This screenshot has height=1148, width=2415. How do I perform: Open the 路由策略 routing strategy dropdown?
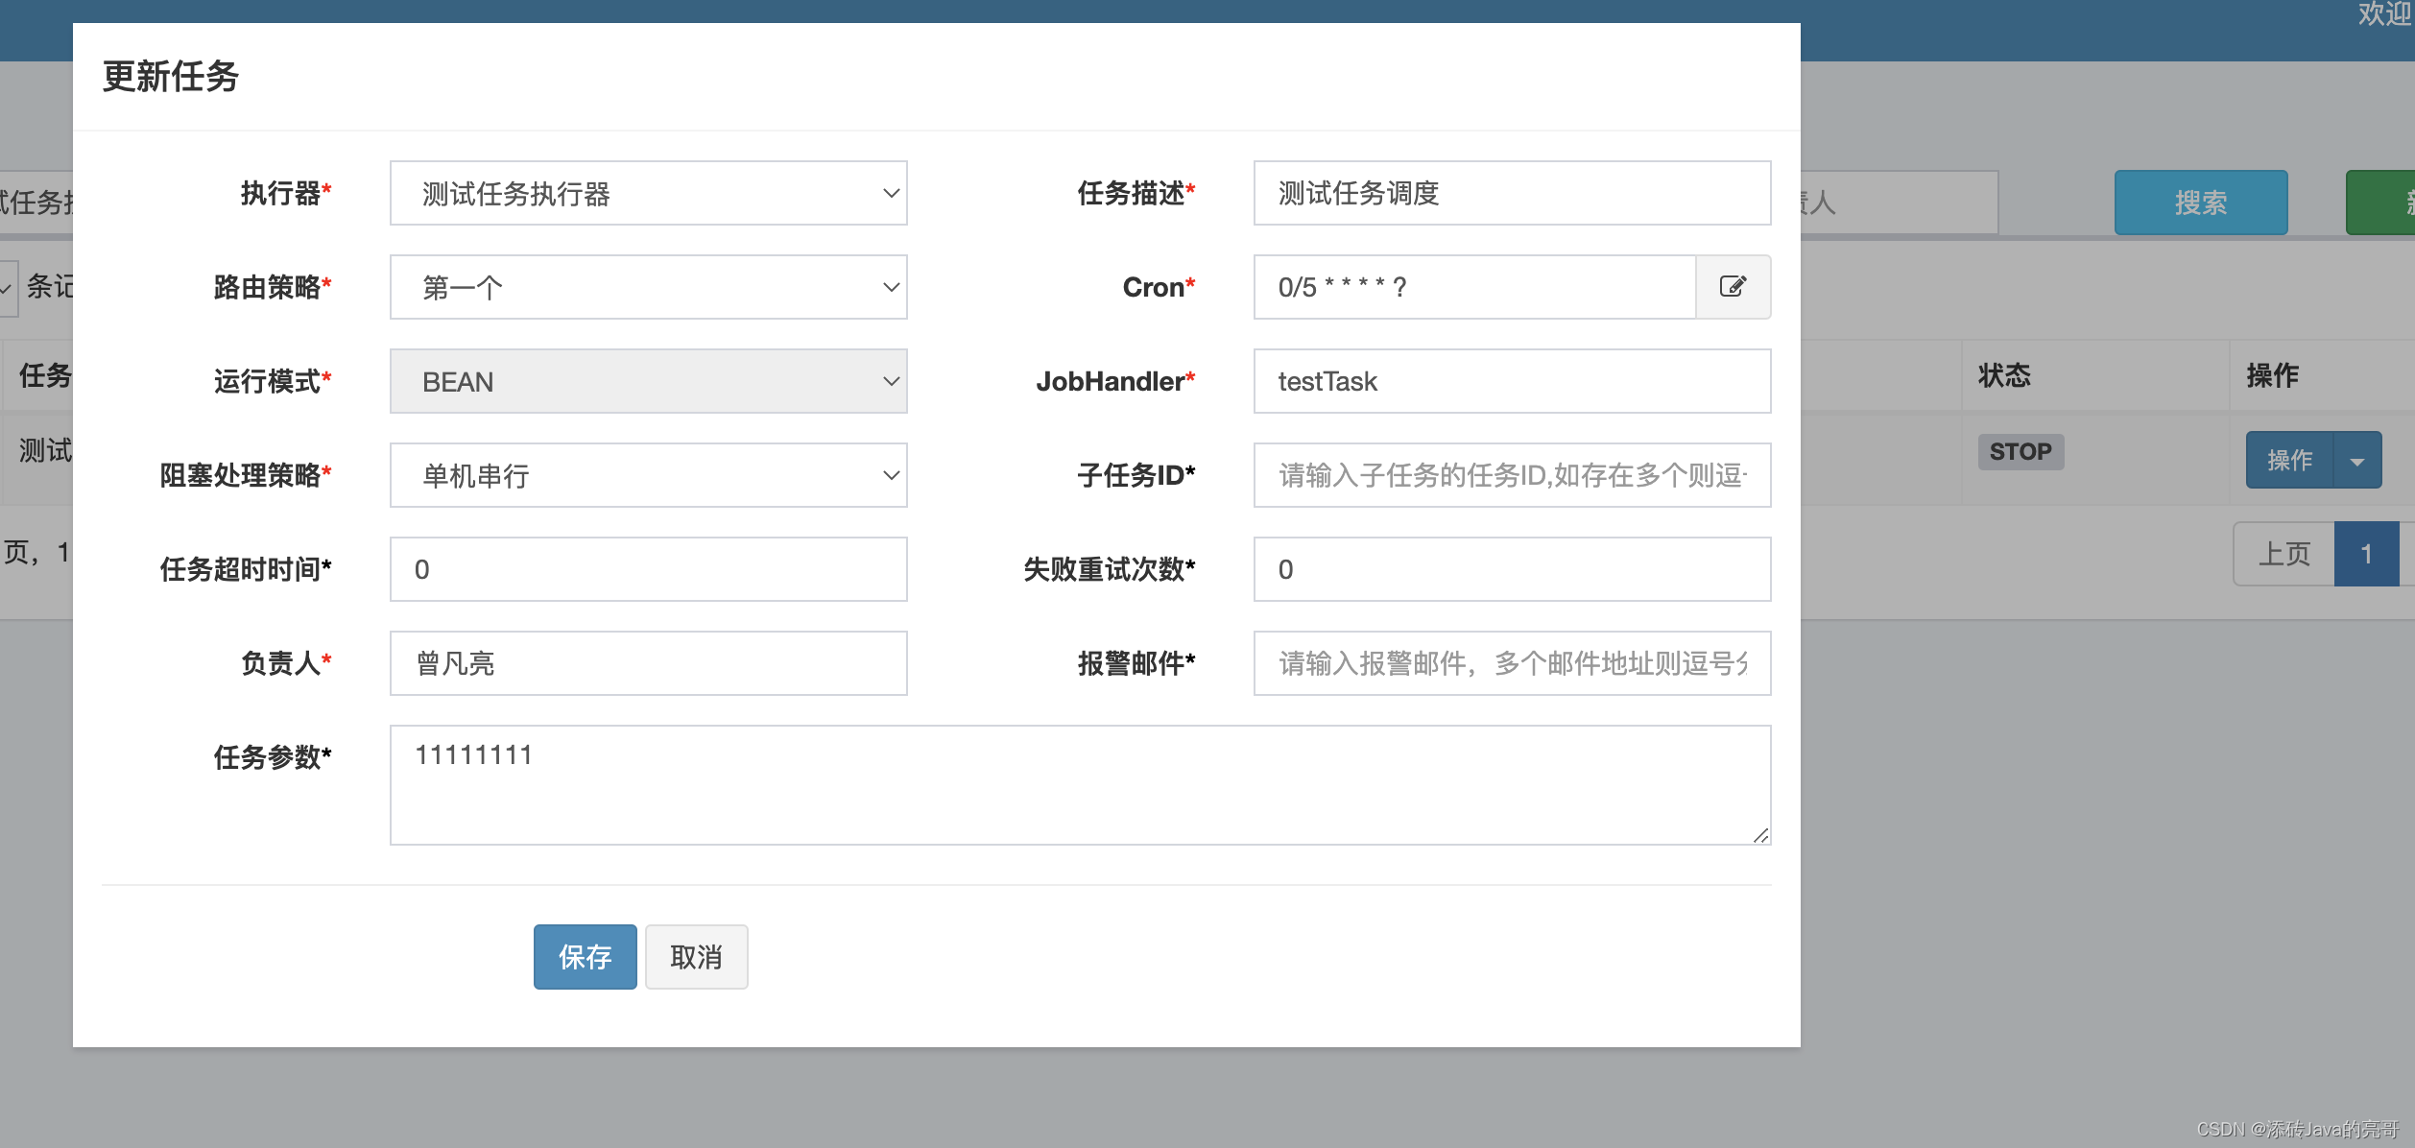[x=648, y=286]
